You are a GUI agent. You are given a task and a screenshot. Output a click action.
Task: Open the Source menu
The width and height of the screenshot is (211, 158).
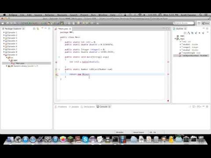pyautogui.click(x=38, y=15)
